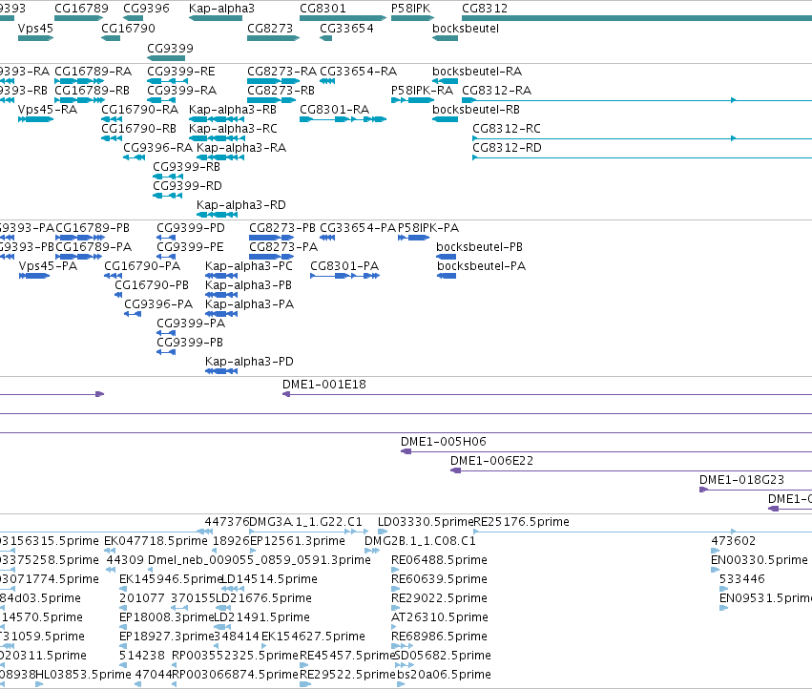Select protein CG16790-PA
This screenshot has width=812, height=689.
(142, 265)
